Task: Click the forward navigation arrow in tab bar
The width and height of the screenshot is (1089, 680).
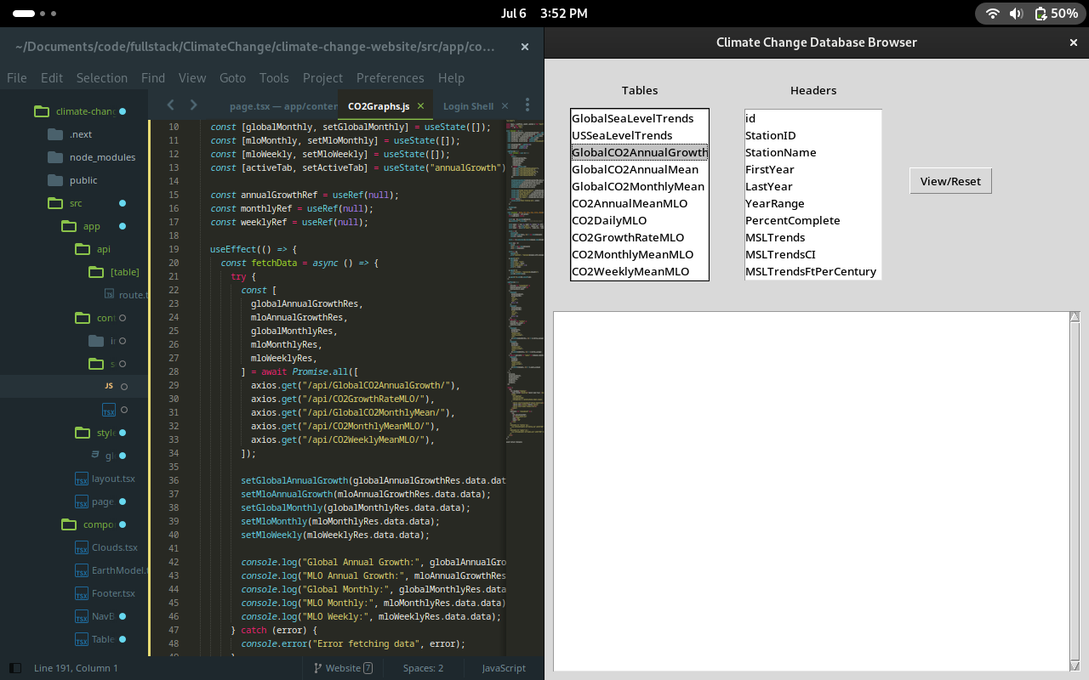Action: [x=192, y=105]
